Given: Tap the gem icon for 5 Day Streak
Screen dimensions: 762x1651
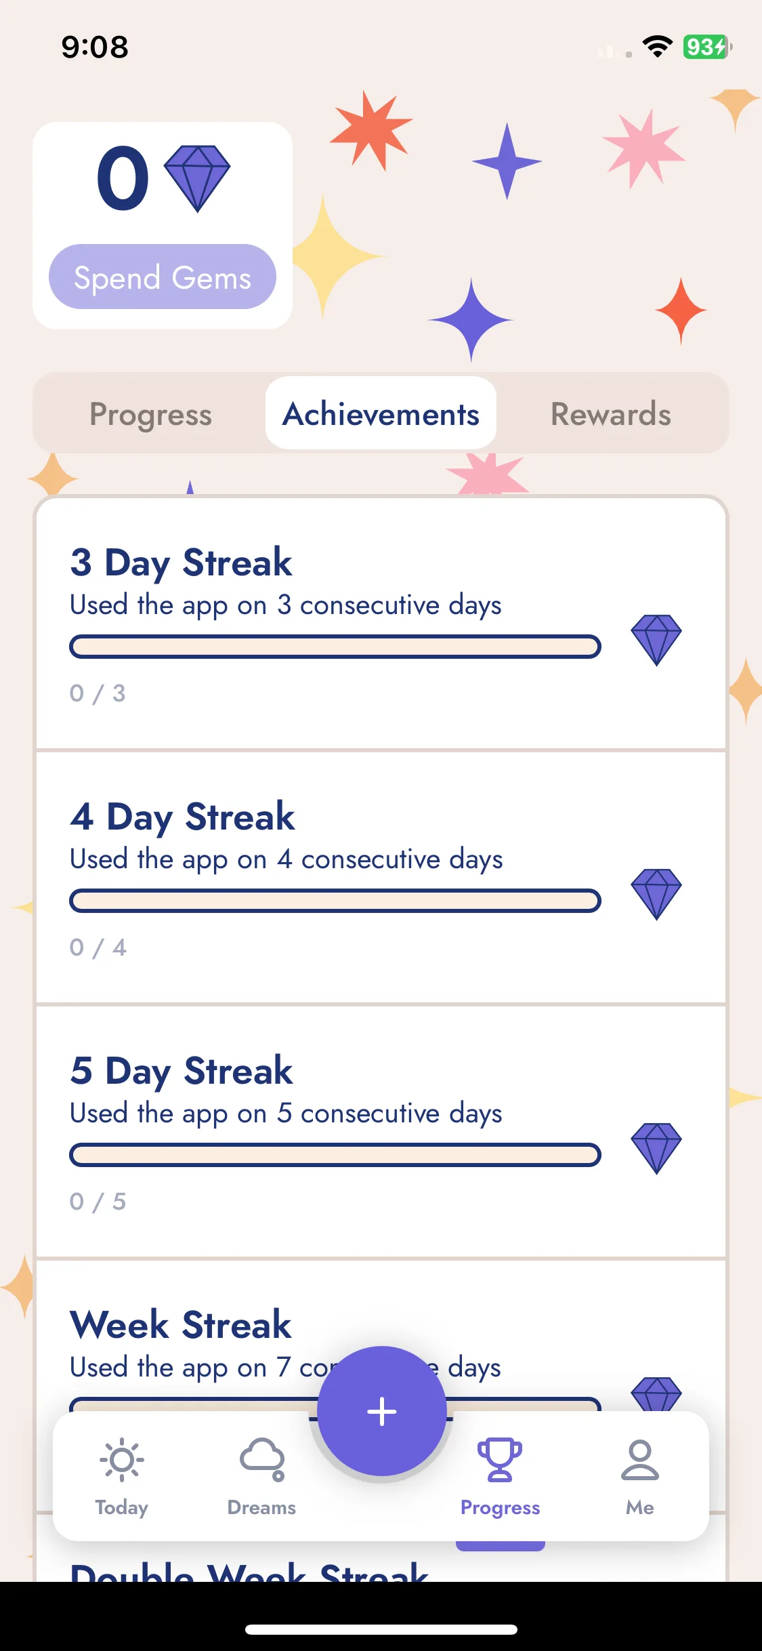Looking at the screenshot, I should pyautogui.click(x=656, y=1148).
